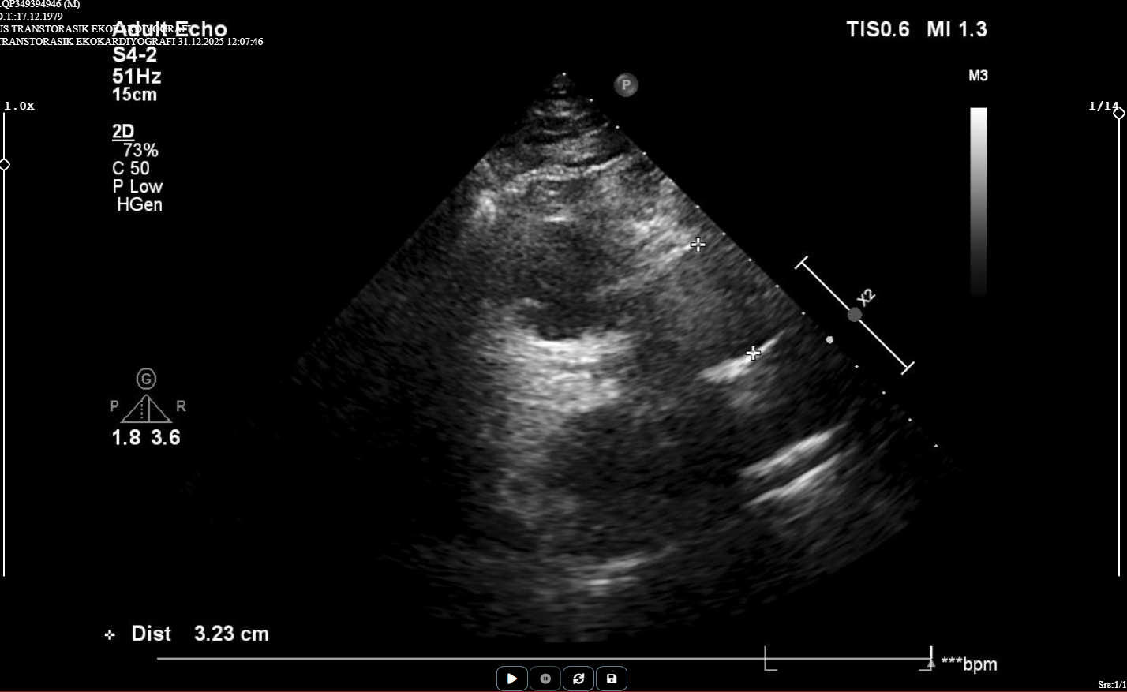The image size is (1127, 692).
Task: Click the 1.0x zoom level label
Action: (x=20, y=106)
